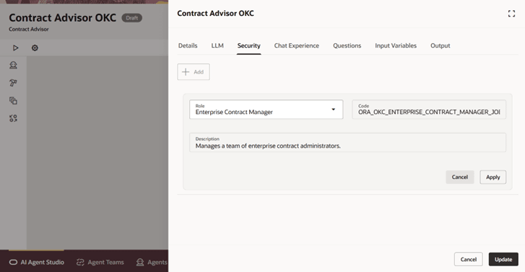Select the tools hammer icon in sidebar
Viewport: 525px width, 272px height.
tap(14, 83)
